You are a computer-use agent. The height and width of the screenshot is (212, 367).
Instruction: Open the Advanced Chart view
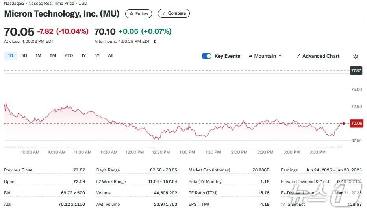(x=318, y=56)
